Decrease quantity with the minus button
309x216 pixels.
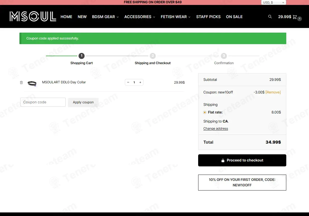(128, 82)
